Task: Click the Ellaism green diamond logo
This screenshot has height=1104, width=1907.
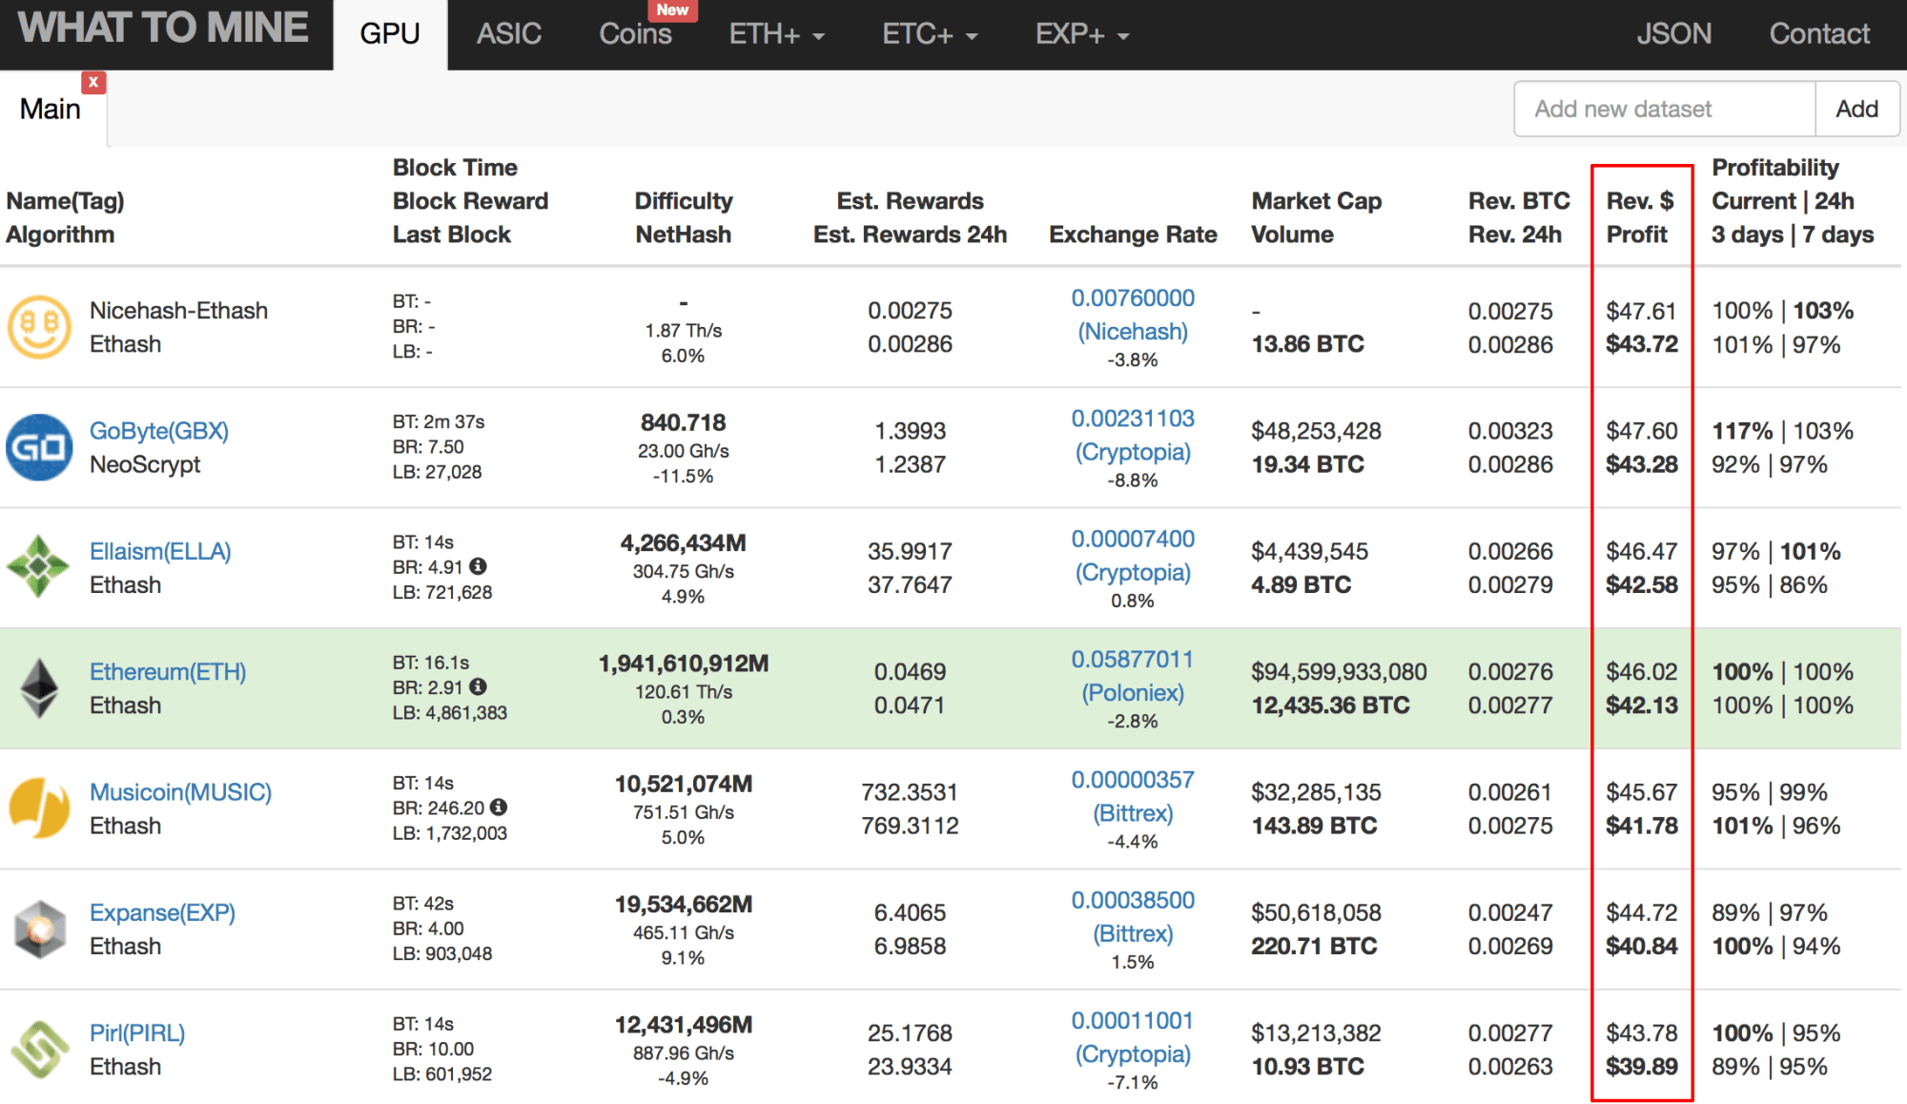Action: tap(39, 567)
